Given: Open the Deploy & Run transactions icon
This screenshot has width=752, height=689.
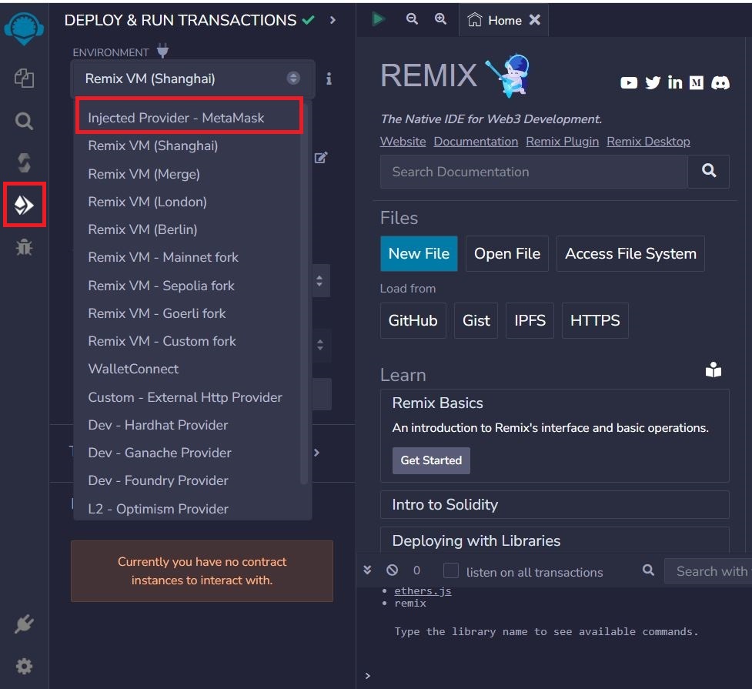Looking at the screenshot, I should 24,205.
